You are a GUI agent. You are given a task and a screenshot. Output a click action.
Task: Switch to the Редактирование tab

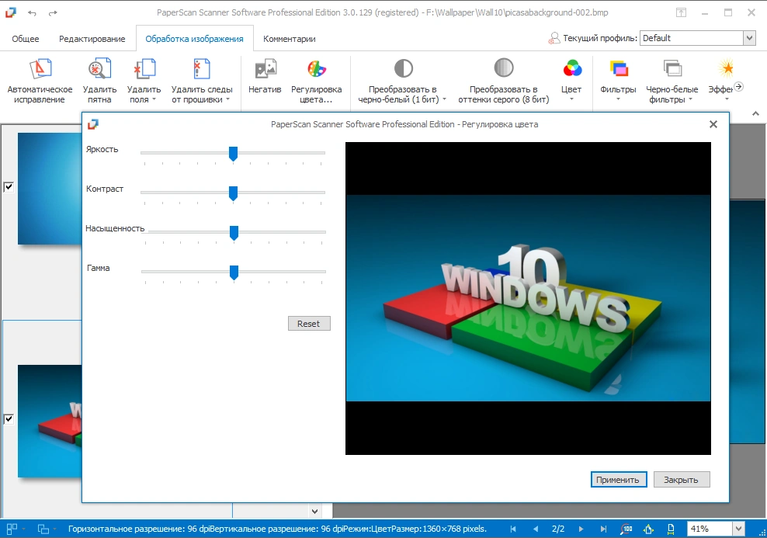pyautogui.click(x=92, y=39)
